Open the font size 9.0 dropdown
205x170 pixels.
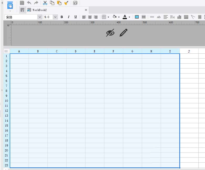(55, 17)
